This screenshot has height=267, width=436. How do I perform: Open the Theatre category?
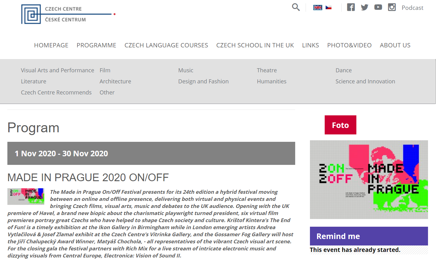pyautogui.click(x=267, y=70)
